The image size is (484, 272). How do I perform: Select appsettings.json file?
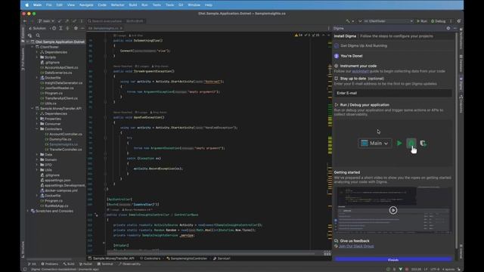[57, 180]
